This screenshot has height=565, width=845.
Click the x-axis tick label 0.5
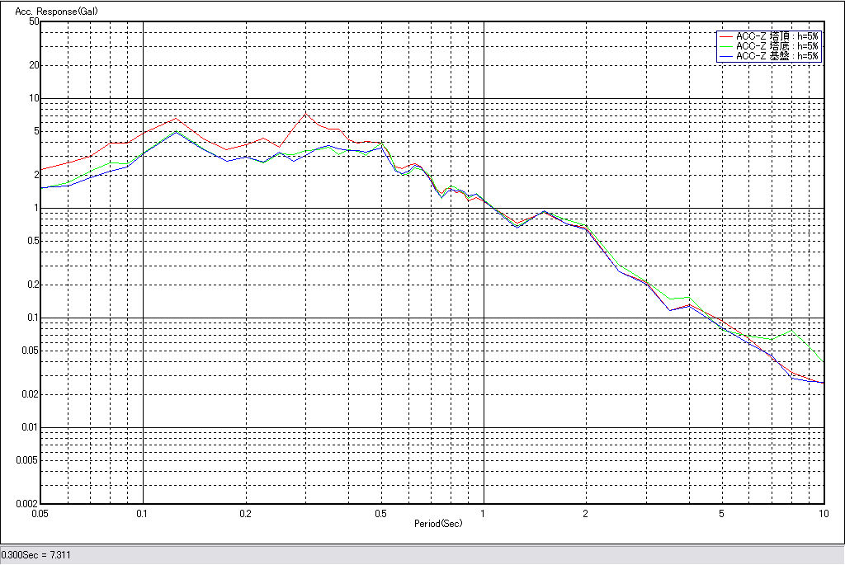coord(380,514)
